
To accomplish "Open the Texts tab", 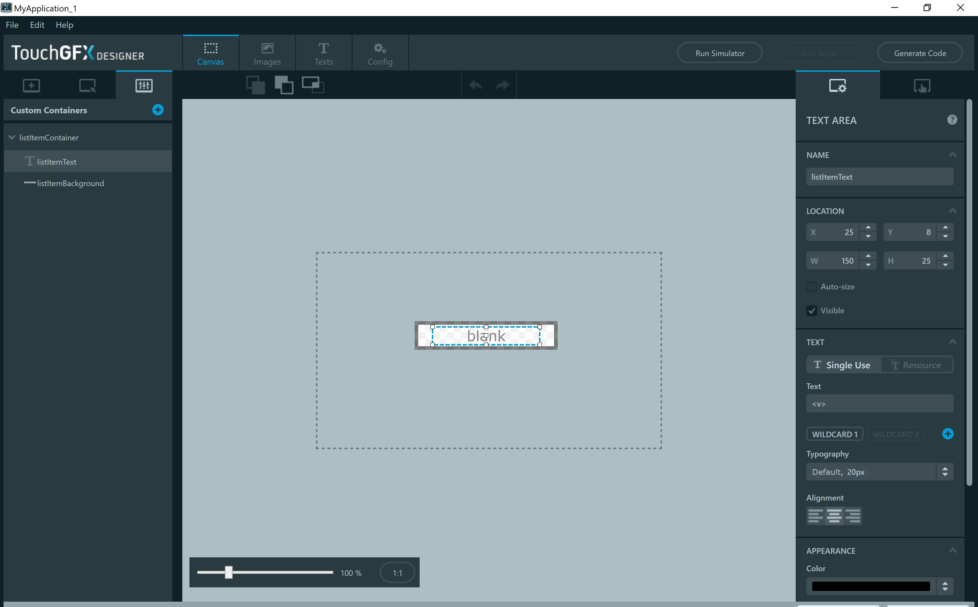I will click(x=324, y=53).
